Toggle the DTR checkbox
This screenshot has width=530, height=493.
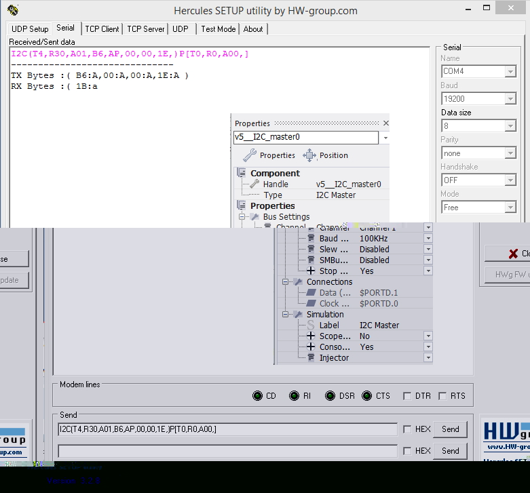[407, 396]
